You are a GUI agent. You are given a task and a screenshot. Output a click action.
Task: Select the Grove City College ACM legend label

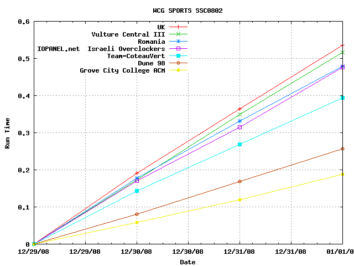point(122,70)
